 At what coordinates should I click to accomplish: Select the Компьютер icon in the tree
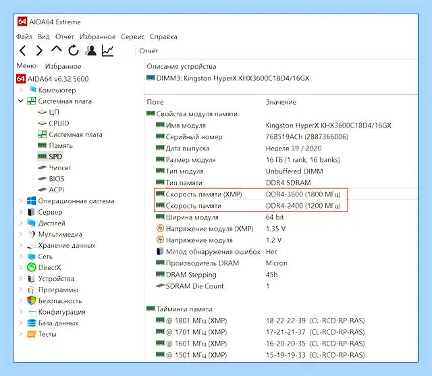pos(33,90)
